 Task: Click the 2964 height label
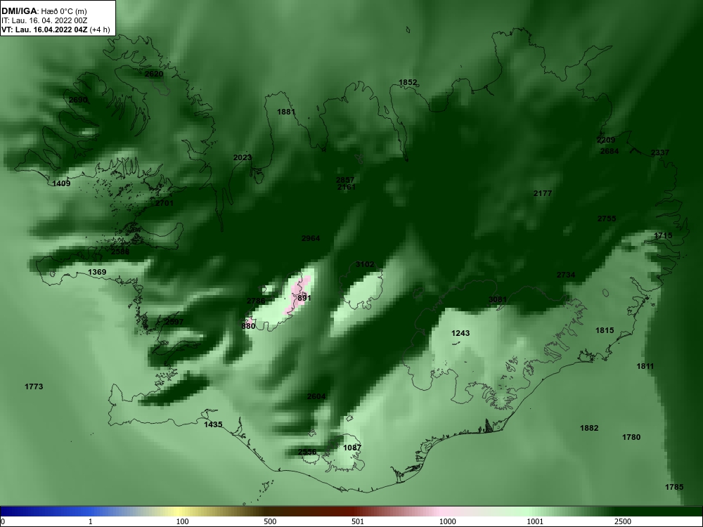(x=311, y=238)
